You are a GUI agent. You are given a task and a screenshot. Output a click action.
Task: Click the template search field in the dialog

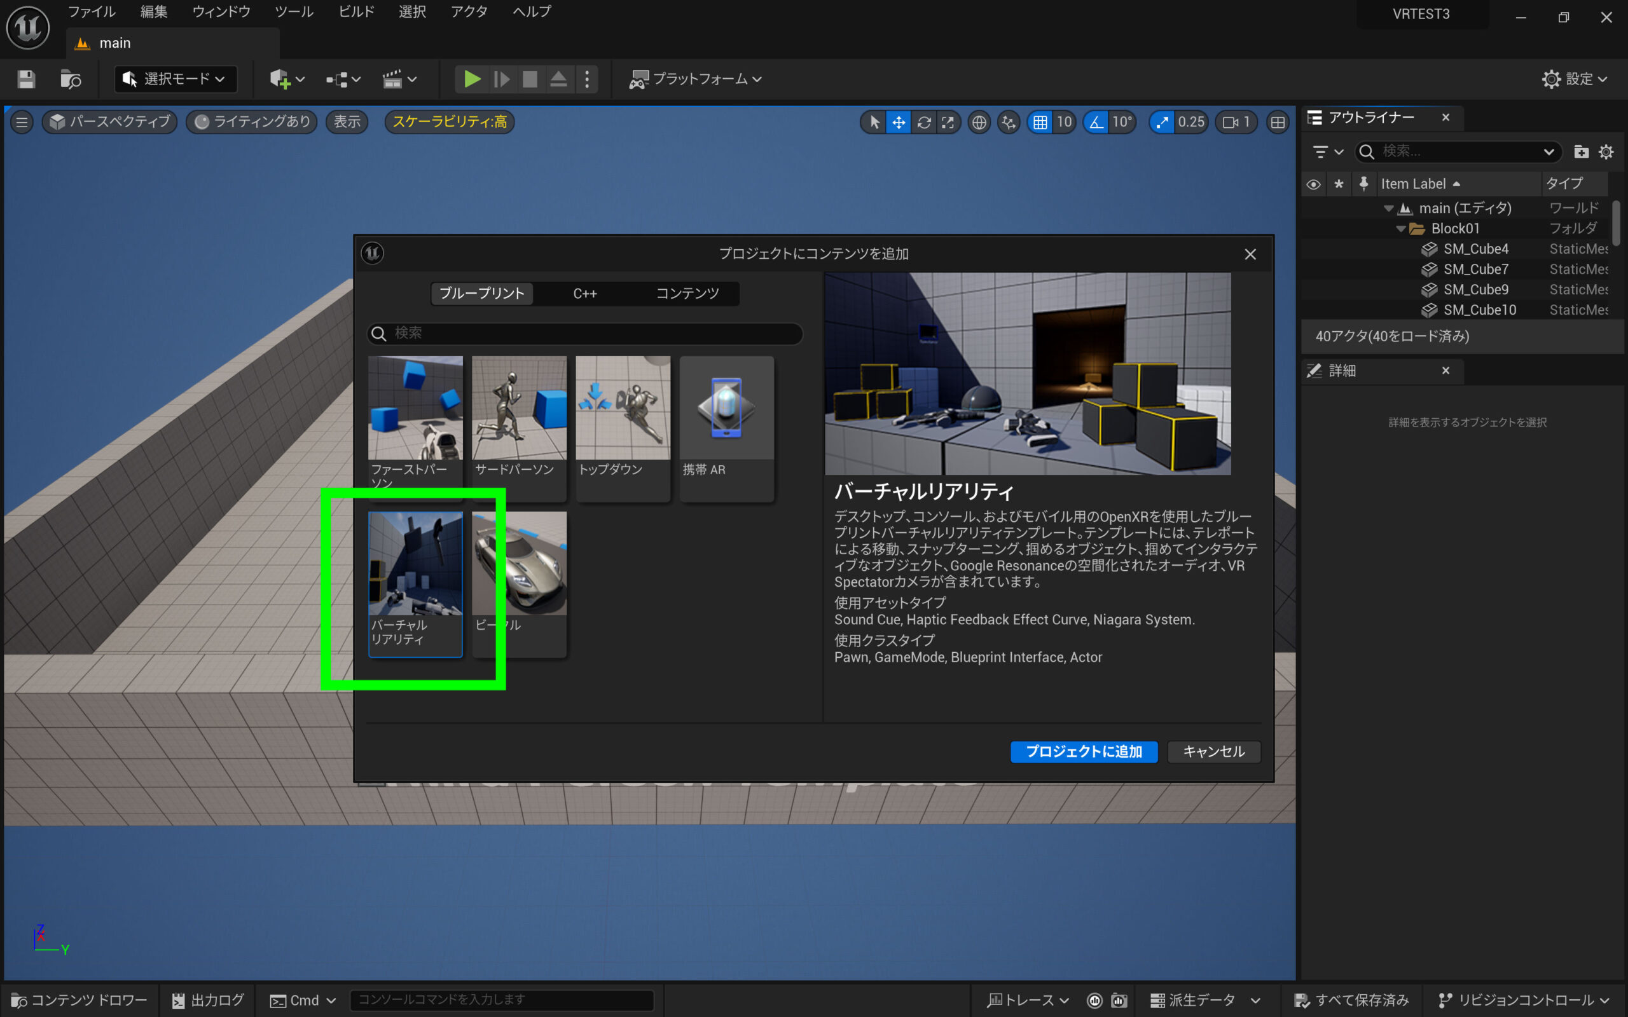585,333
